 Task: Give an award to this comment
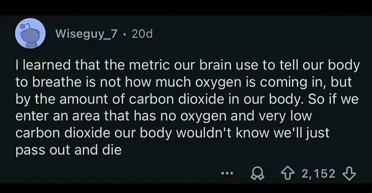[x=256, y=174]
